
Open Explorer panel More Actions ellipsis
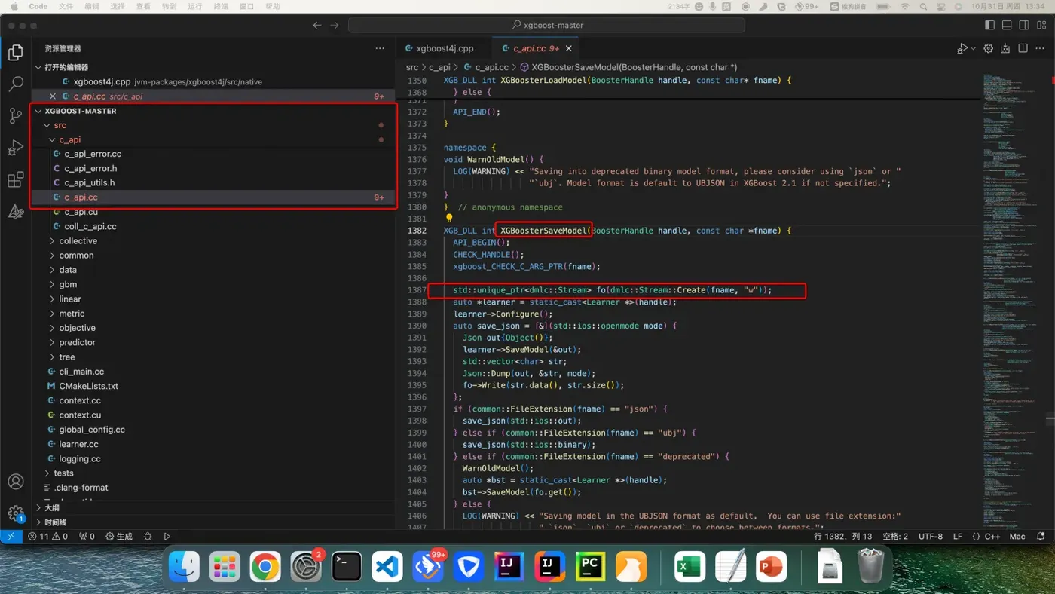[380, 48]
